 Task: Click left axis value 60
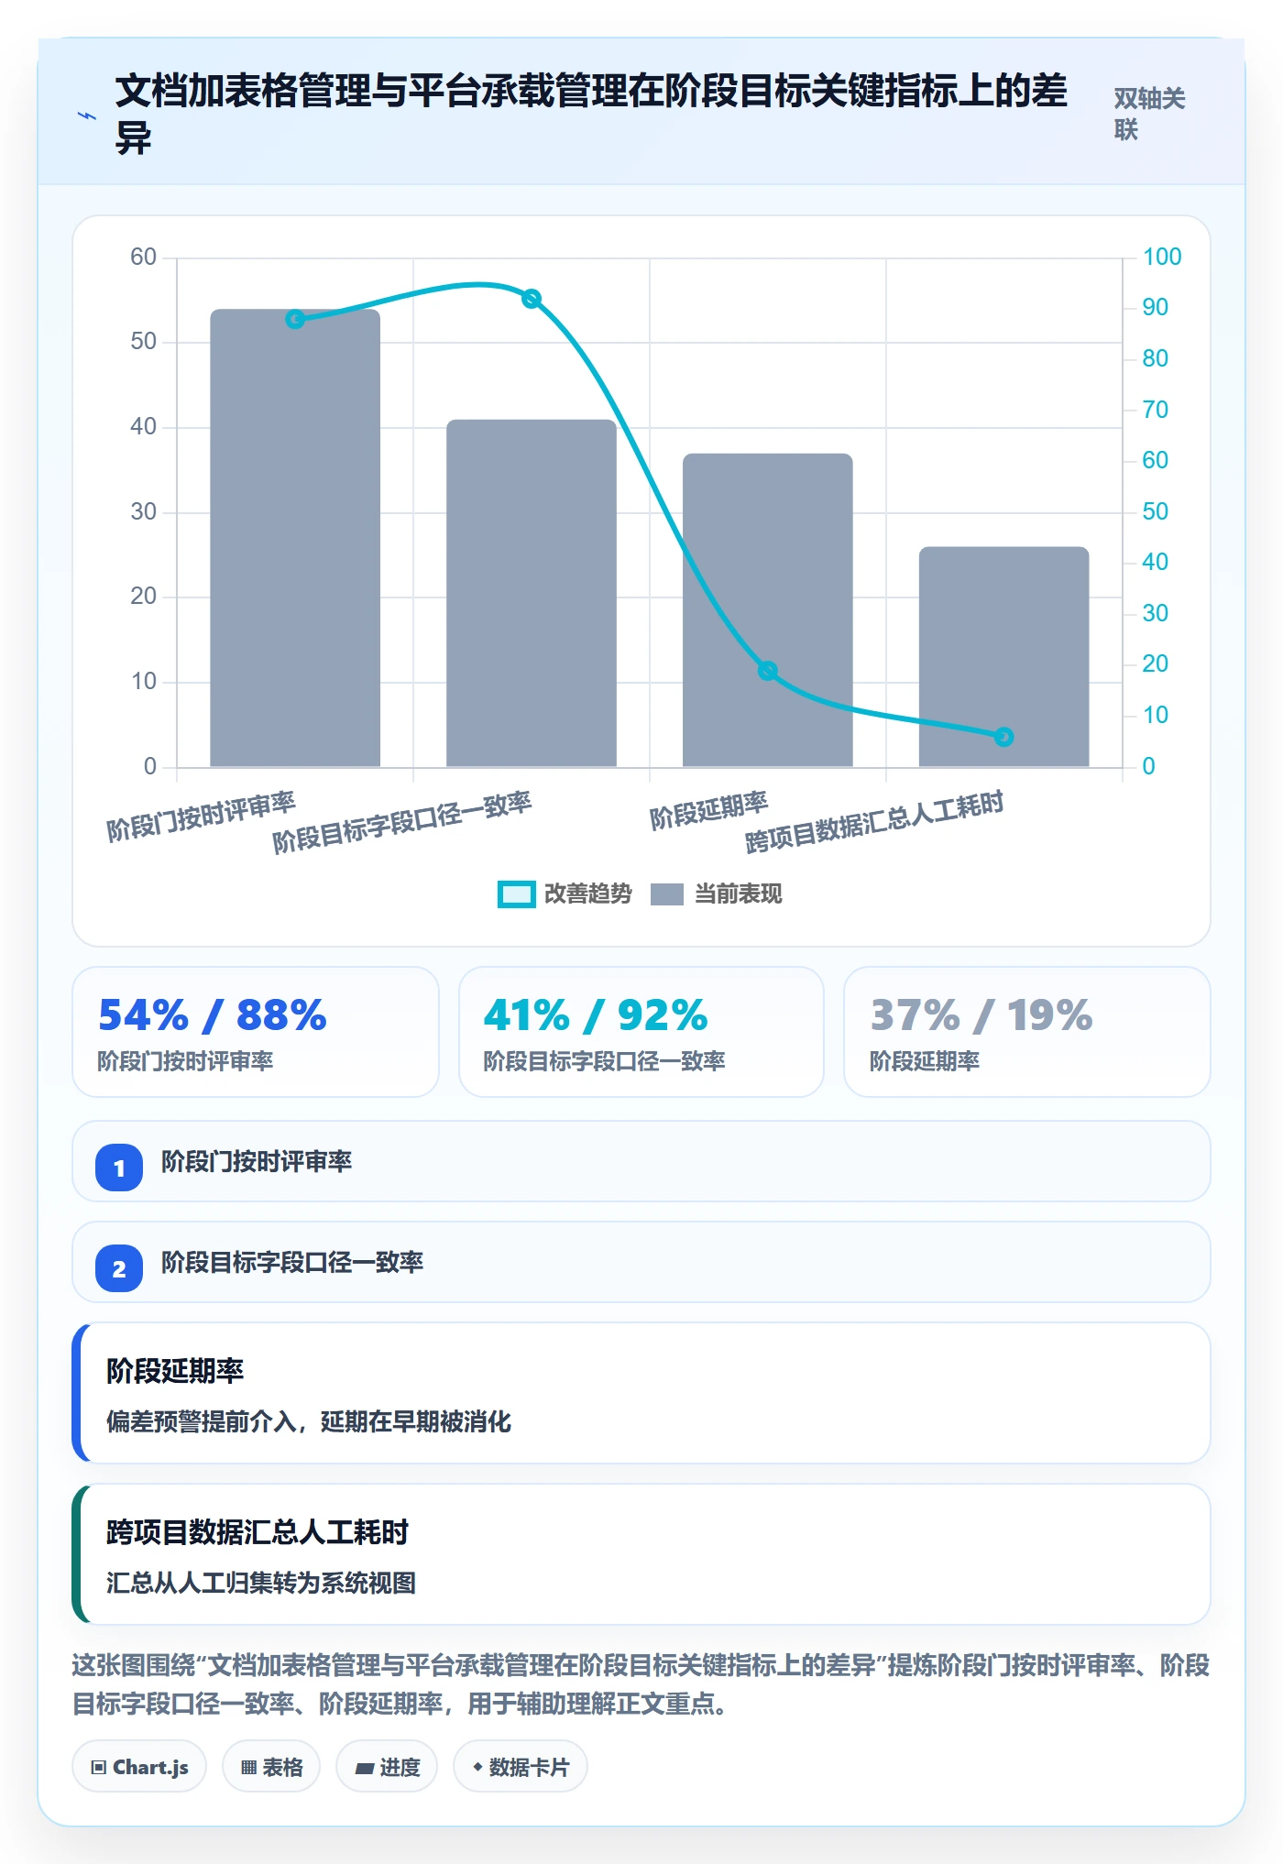pyautogui.click(x=143, y=257)
